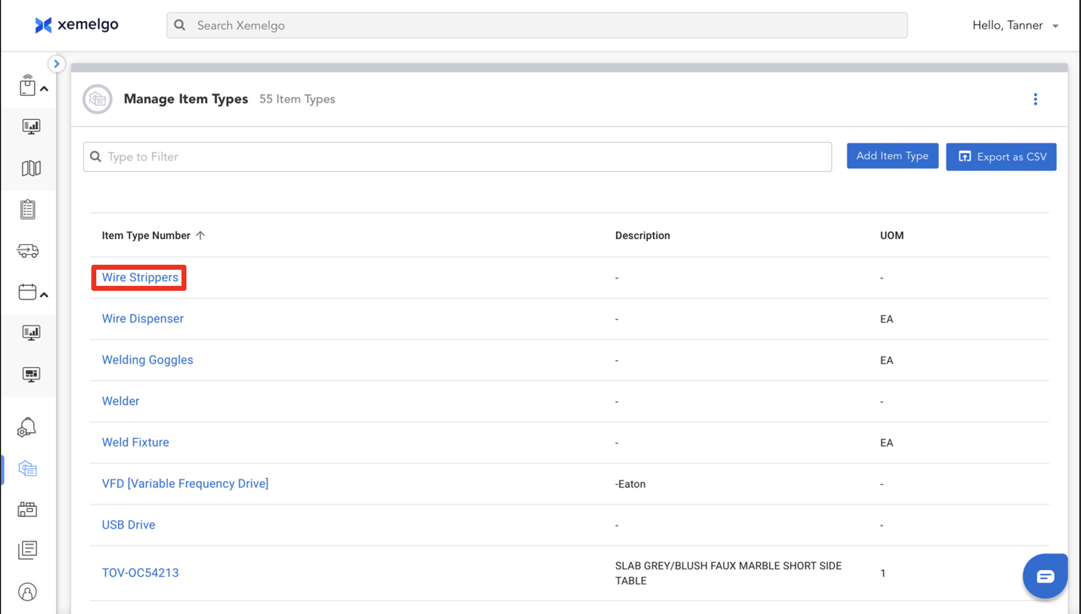Click the locations building icon in sidebar

pos(27,509)
